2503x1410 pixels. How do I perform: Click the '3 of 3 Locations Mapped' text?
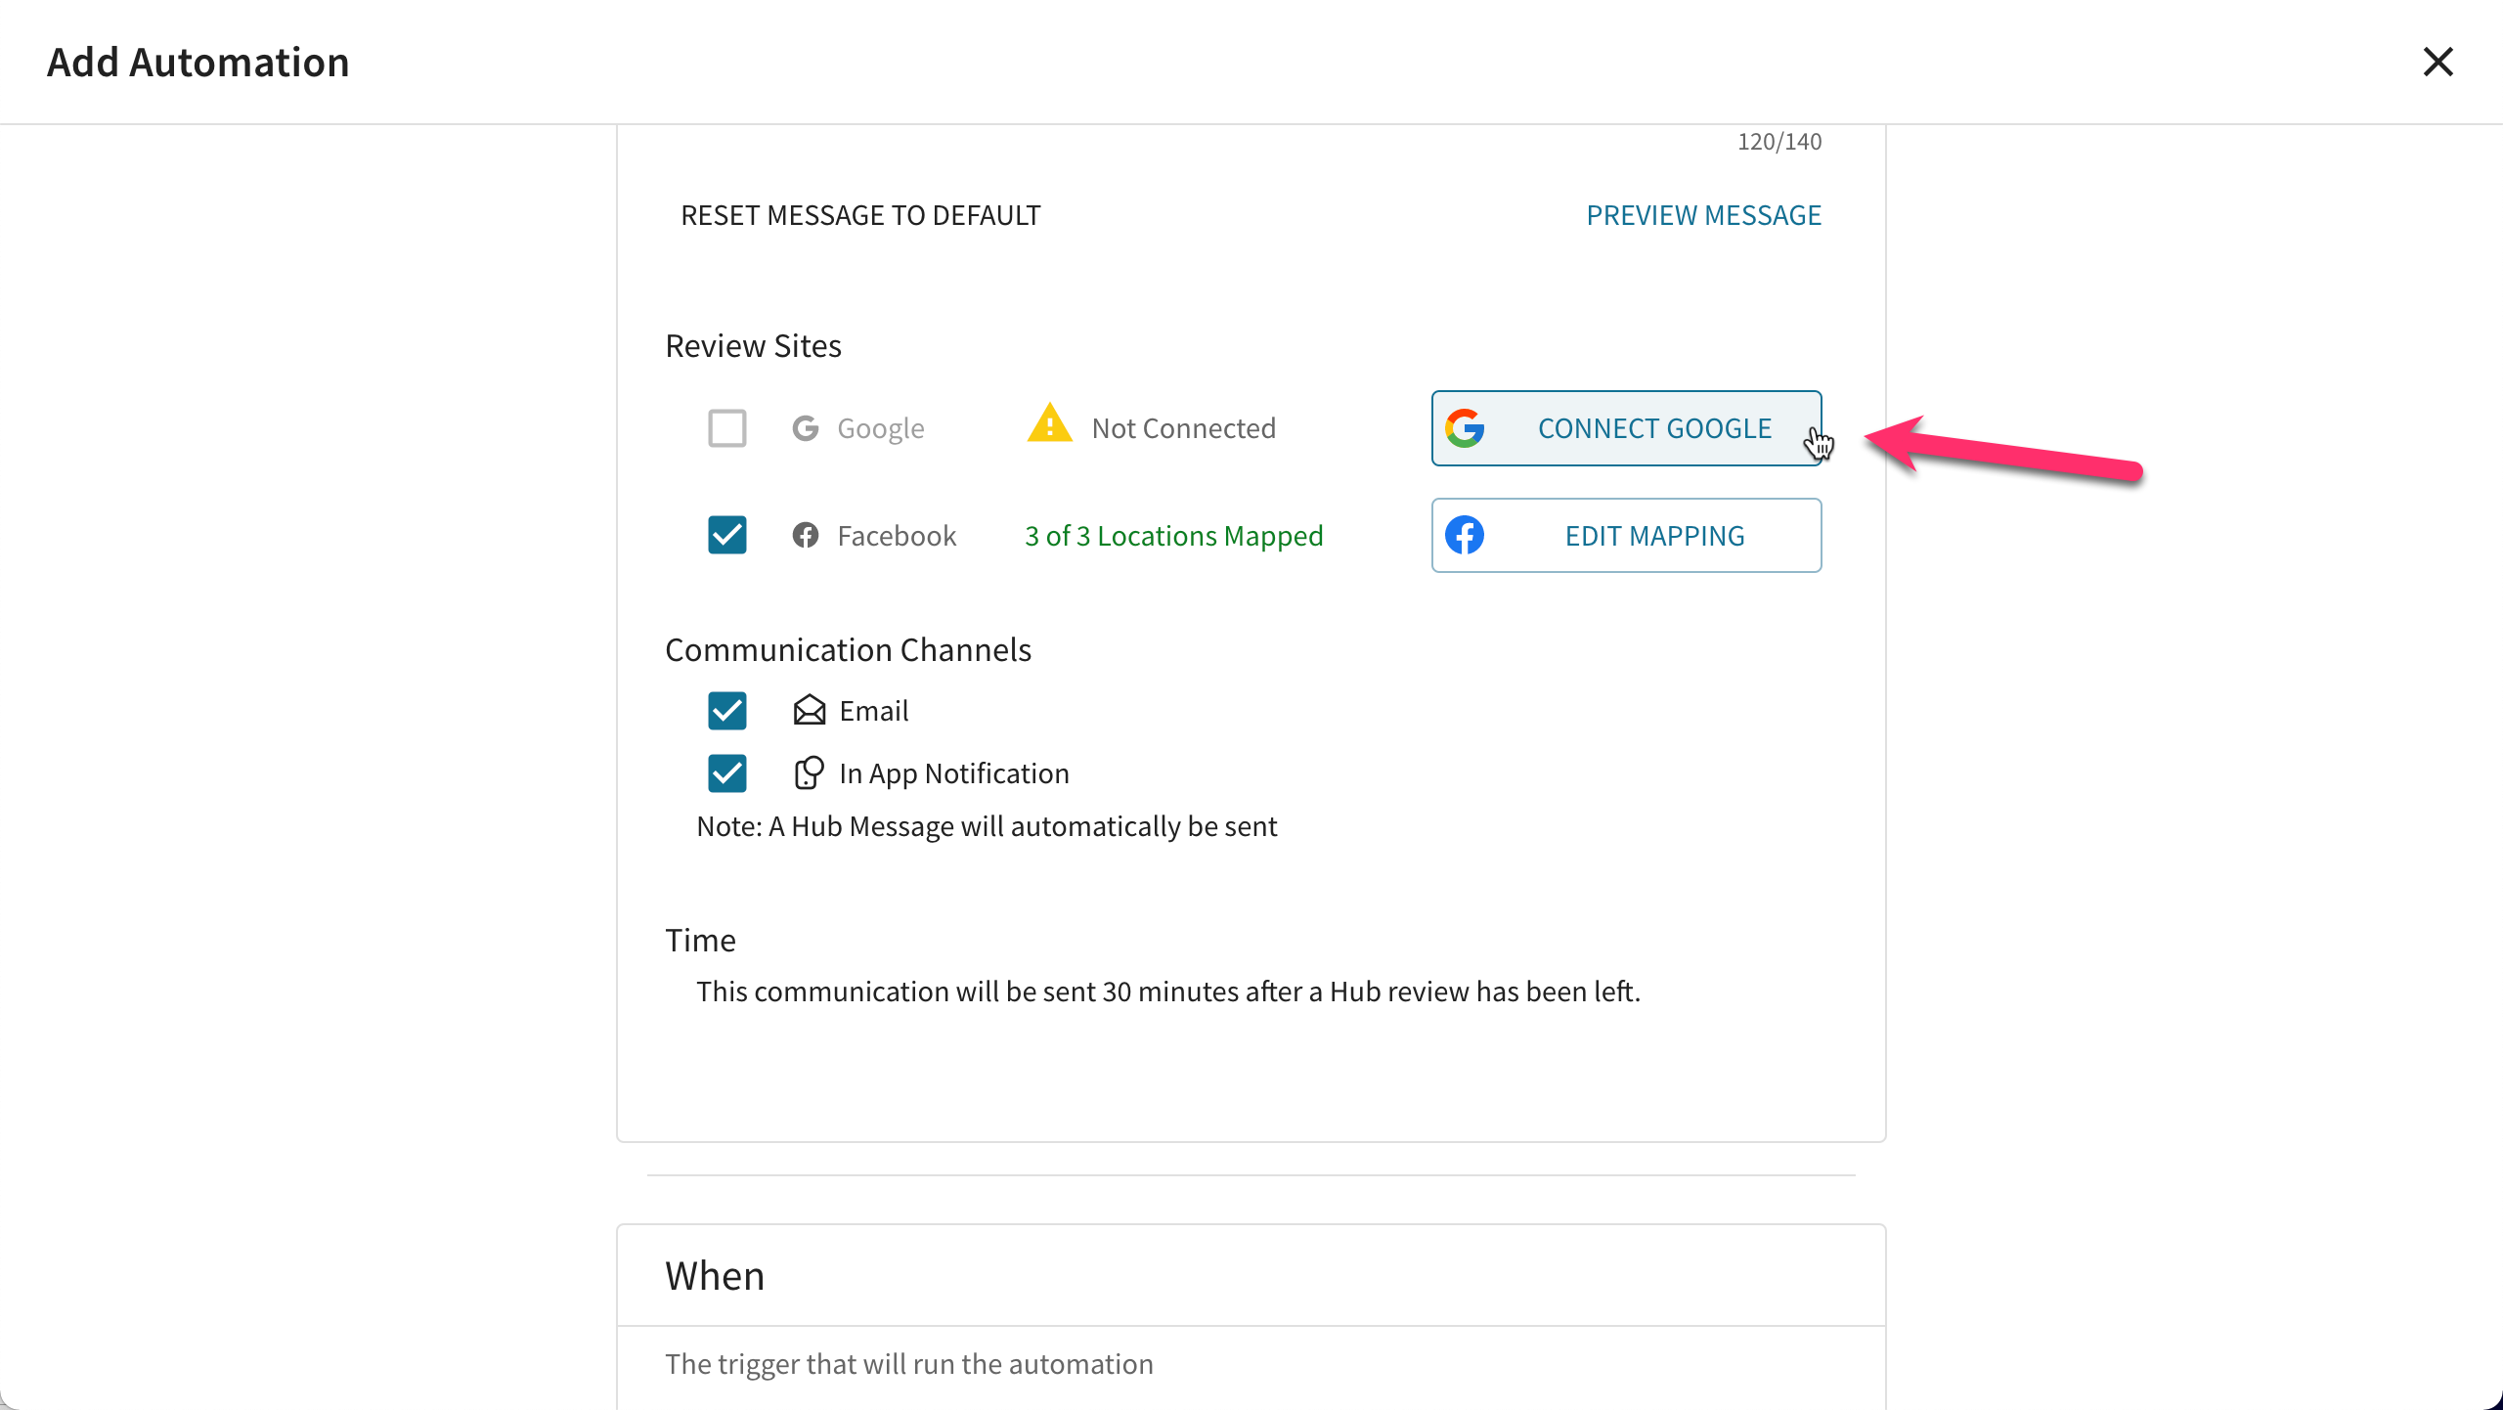(x=1173, y=536)
